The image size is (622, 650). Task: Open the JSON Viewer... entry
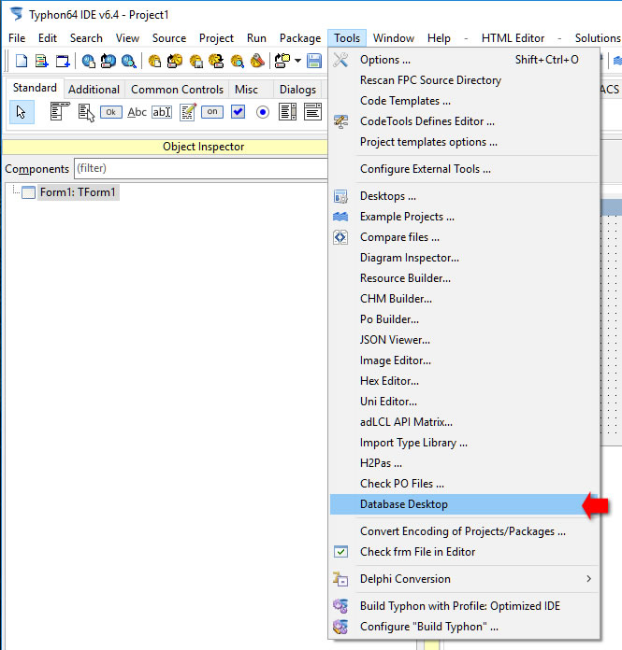pos(464,340)
